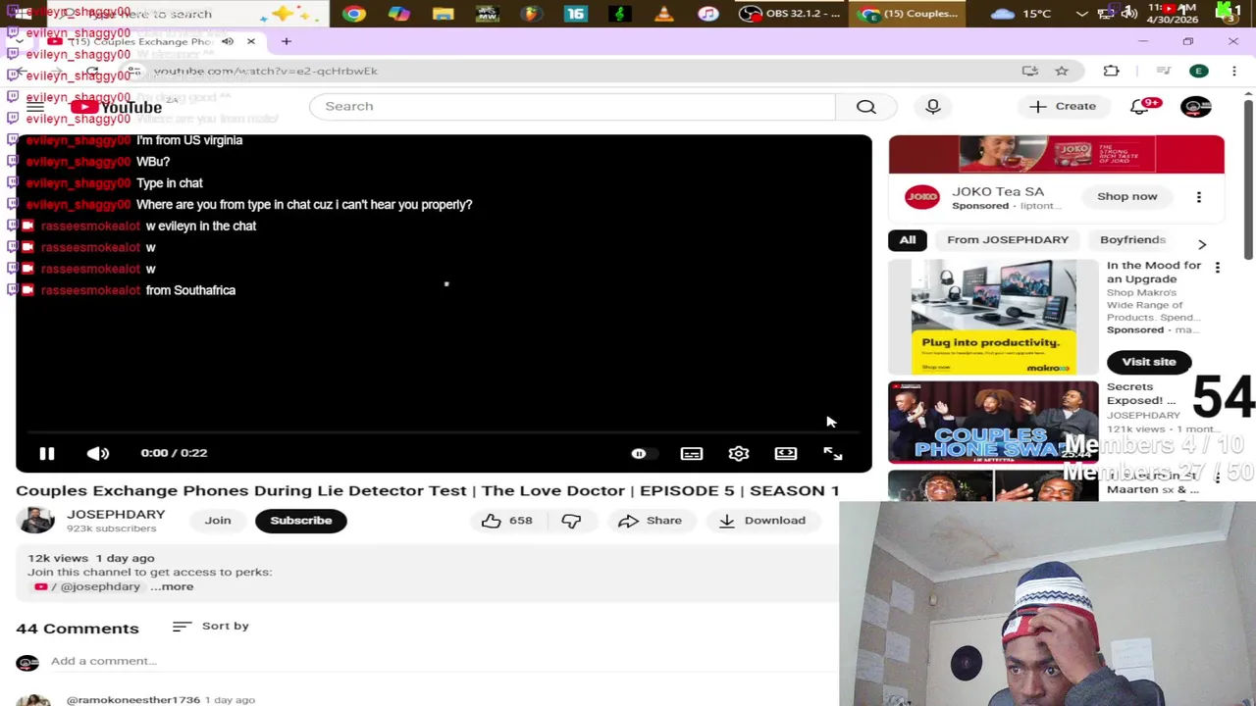Screen dimensions: 1256x706
Task: Open the Sort by comments dropdown
Action: [x=211, y=626]
